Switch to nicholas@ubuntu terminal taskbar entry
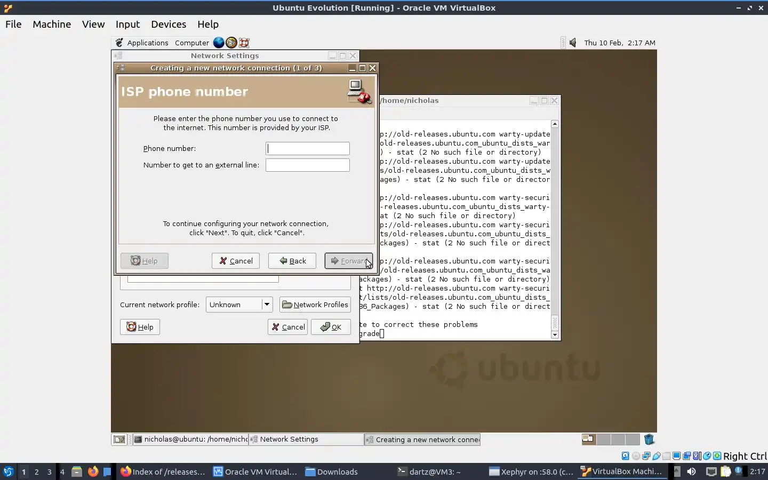The image size is (768, 480). pyautogui.click(x=190, y=439)
